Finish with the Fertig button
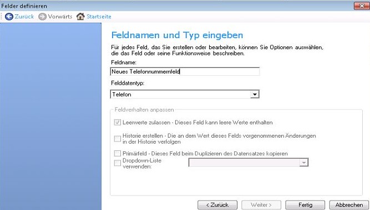The height and width of the screenshot is (210, 370). [305, 205]
